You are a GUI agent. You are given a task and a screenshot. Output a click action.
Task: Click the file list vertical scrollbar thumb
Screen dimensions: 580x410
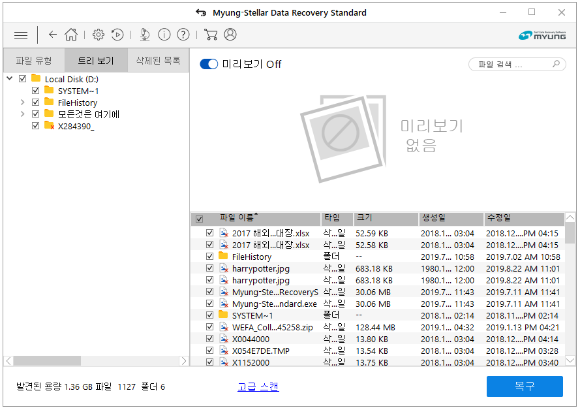[570, 233]
